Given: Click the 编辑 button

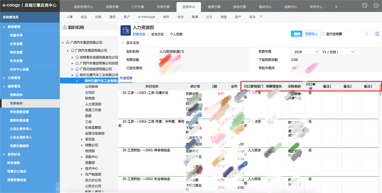Looking at the screenshot, I should [x=297, y=34].
